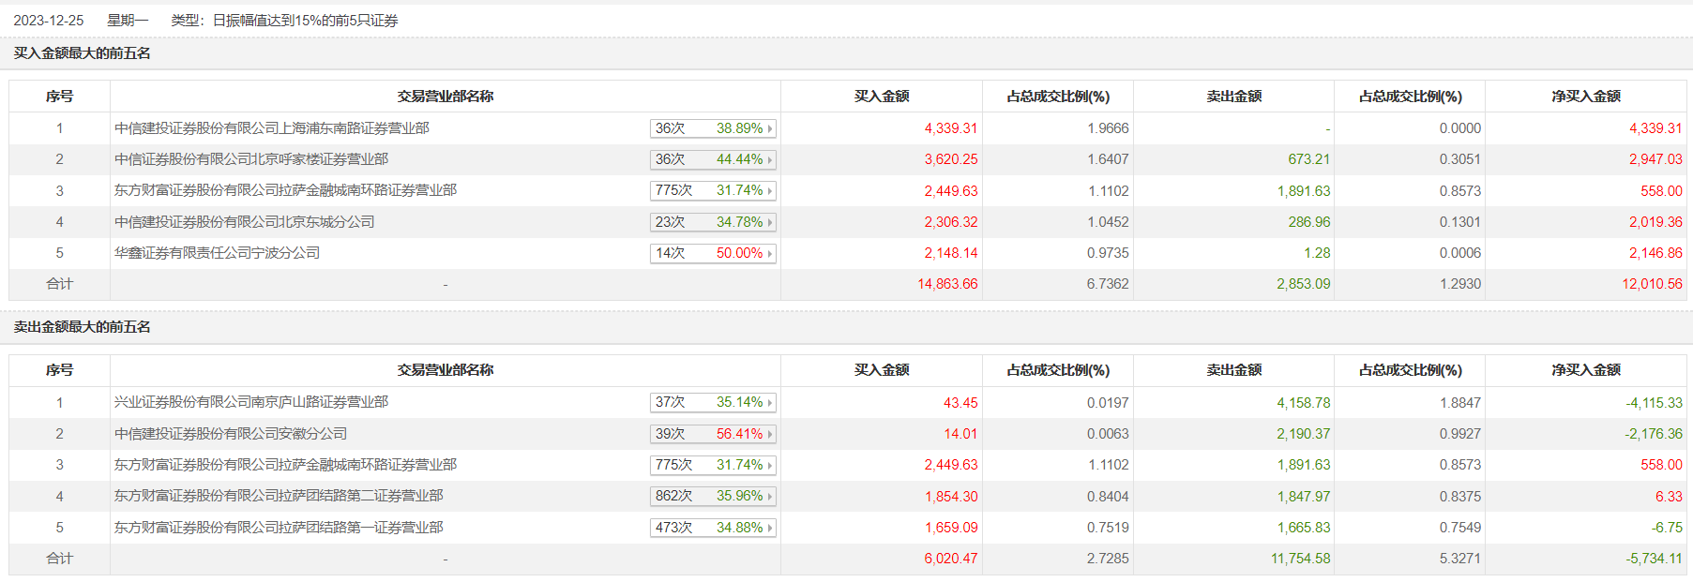
Task: Click 中信建投证券安徽分公司 link
Action: [231, 434]
